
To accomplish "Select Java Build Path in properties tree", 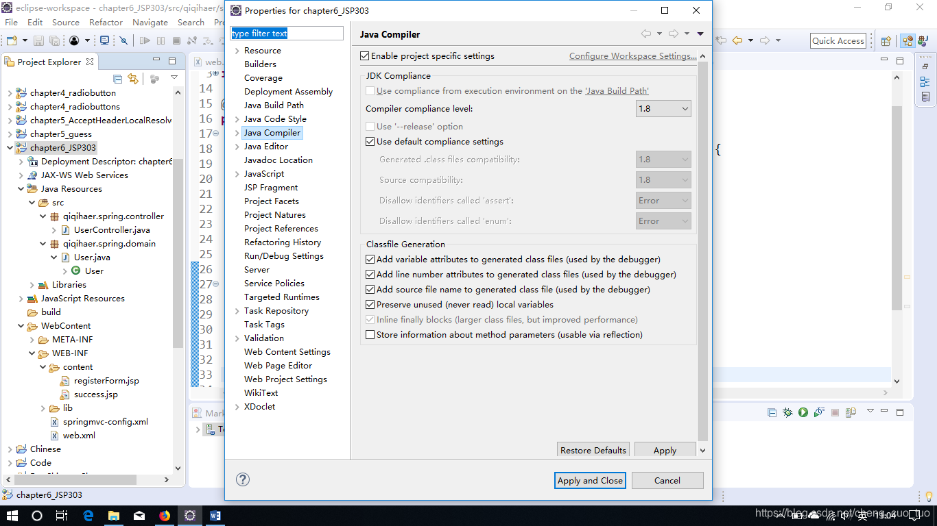I will [x=274, y=105].
